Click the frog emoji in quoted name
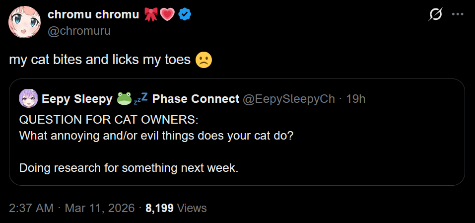The width and height of the screenshot is (475, 223). [x=124, y=99]
